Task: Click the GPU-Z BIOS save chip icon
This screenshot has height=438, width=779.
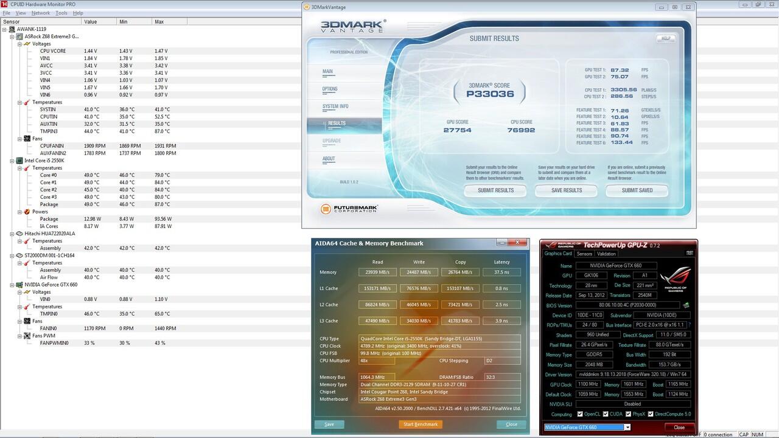Action: pos(686,305)
